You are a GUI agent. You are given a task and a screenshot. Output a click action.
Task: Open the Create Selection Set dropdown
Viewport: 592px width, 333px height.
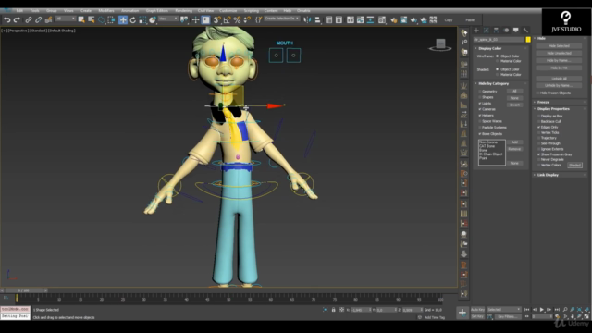click(x=281, y=18)
